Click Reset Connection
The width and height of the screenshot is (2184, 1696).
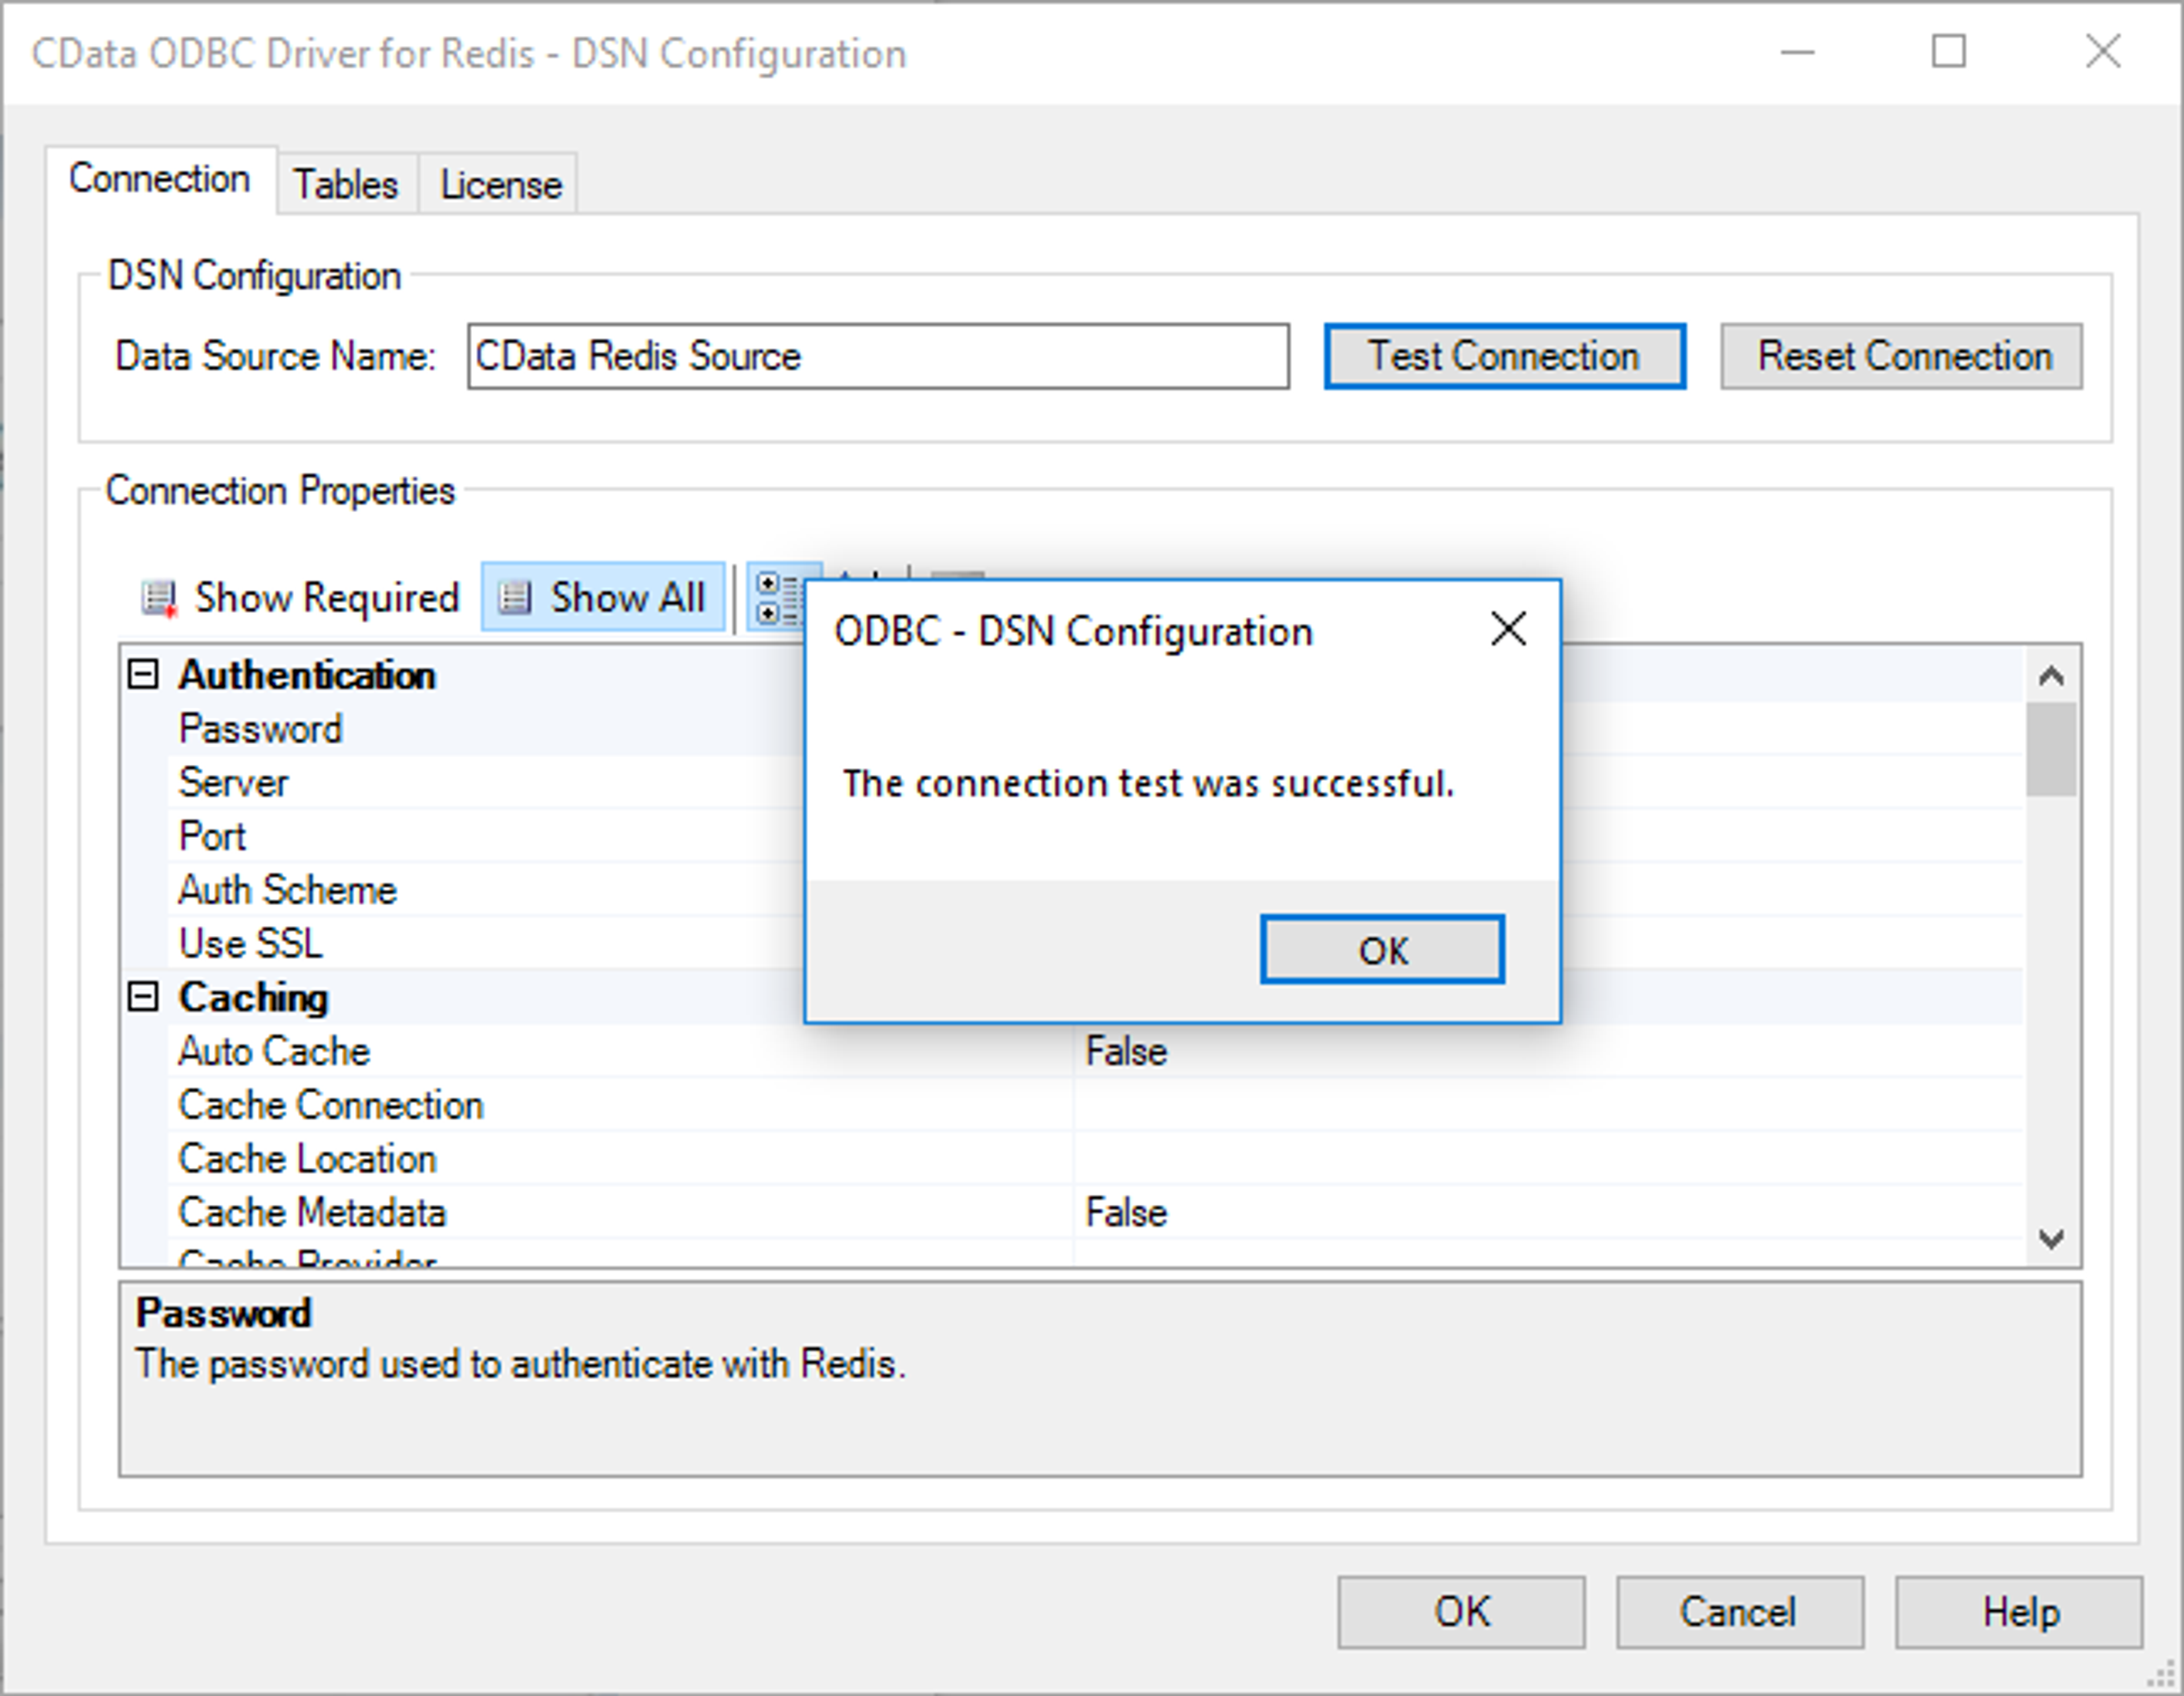[x=1901, y=357]
